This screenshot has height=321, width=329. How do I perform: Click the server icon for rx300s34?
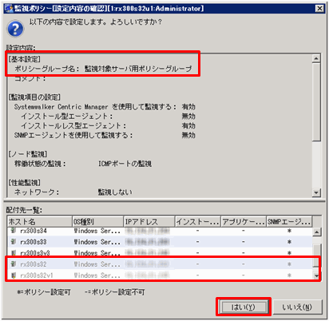coord(13,231)
